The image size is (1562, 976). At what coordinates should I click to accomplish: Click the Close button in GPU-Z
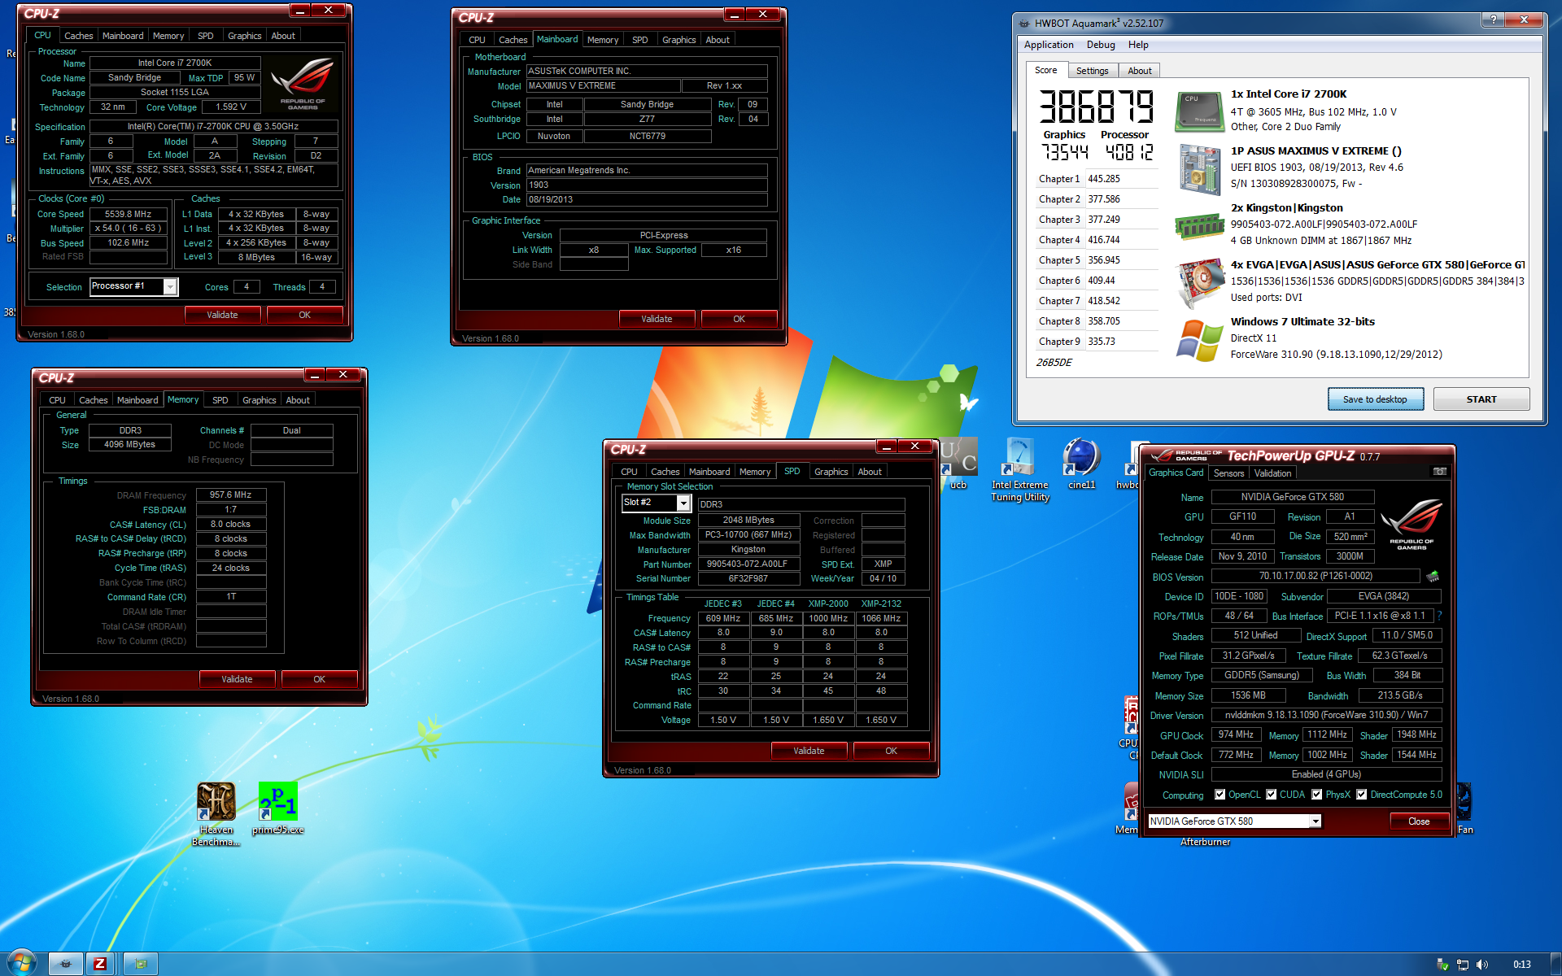click(x=1419, y=821)
